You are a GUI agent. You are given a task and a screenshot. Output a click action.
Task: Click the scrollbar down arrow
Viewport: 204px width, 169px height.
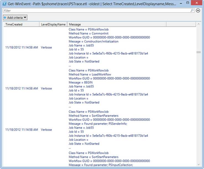coord(198,164)
